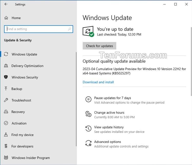Viewport: 192px width, 165px height.
Task: Open Windows Insider Program page
Action: [x=31, y=158]
